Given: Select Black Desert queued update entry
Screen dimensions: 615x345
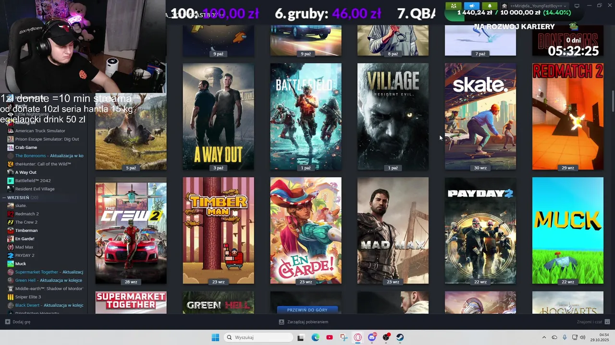Looking at the screenshot, I should 45,305.
